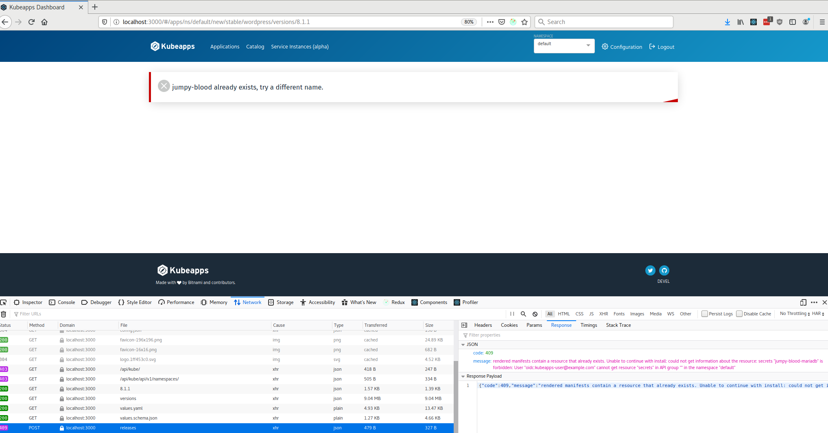Visit Kubeapps GitHub via footer icon
Image resolution: width=828 pixels, height=433 pixels.
point(664,270)
